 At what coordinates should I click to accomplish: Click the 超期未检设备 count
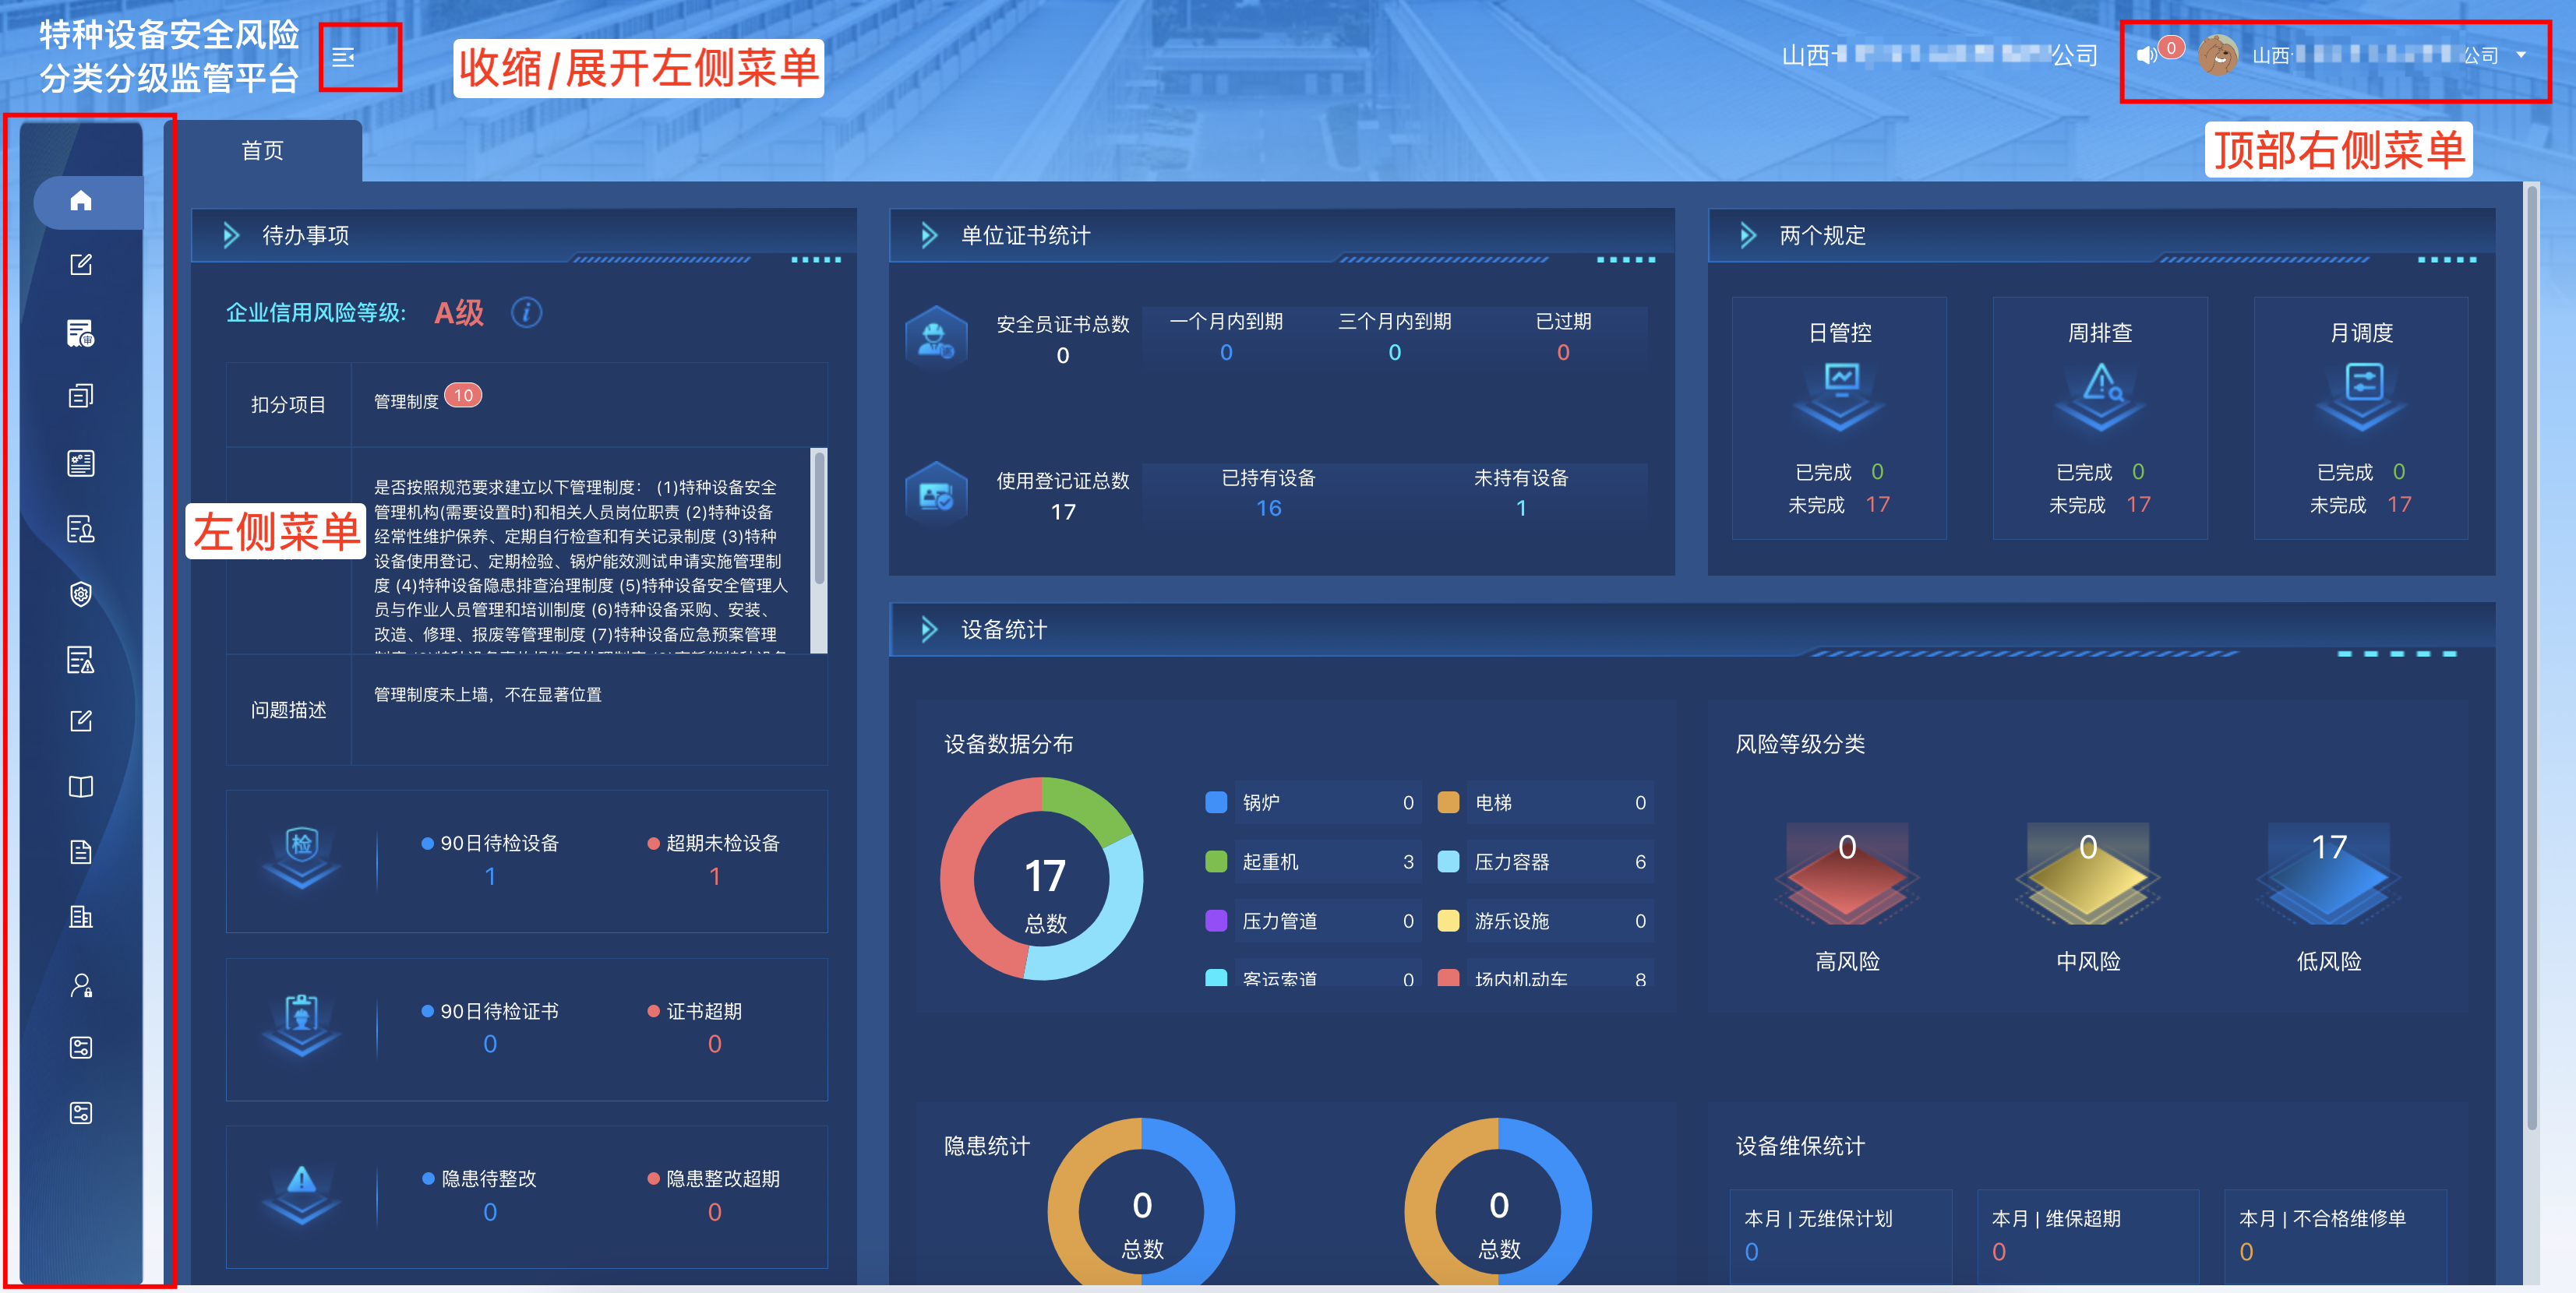point(714,877)
